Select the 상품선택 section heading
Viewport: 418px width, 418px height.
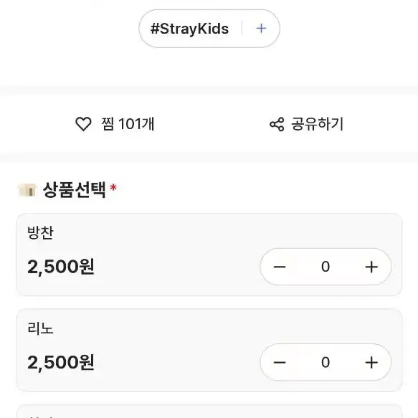pos(75,190)
